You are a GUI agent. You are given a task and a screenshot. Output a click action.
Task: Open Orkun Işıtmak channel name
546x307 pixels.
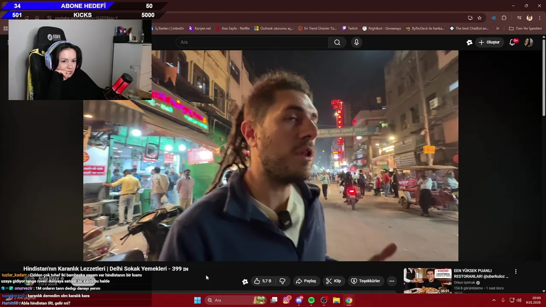tap(465, 282)
